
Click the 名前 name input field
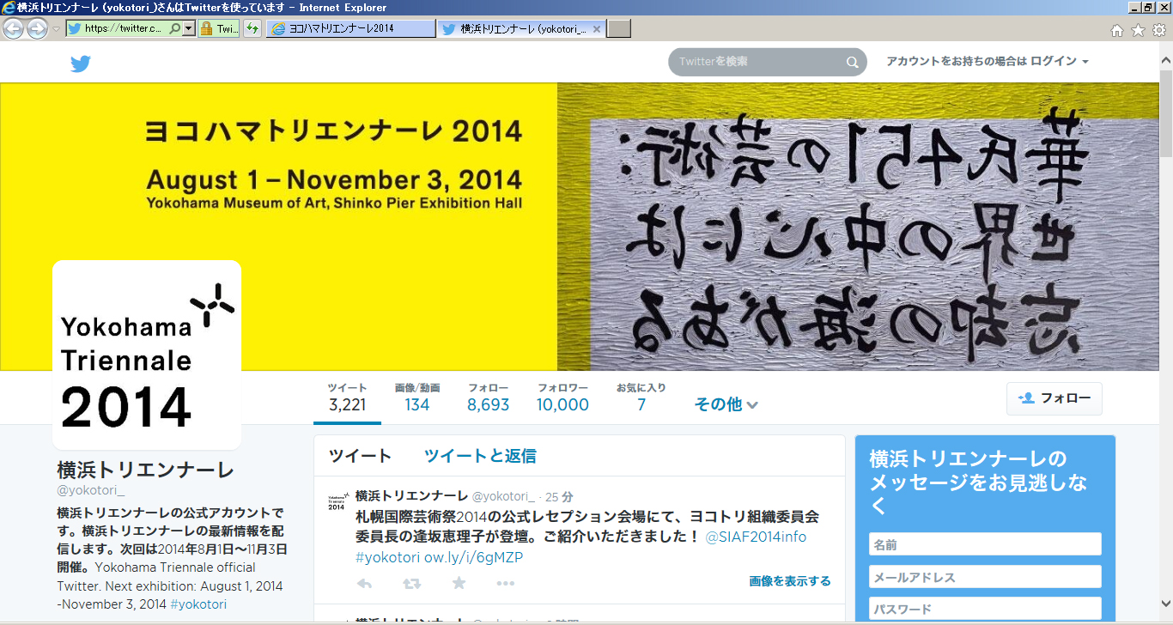coord(985,544)
